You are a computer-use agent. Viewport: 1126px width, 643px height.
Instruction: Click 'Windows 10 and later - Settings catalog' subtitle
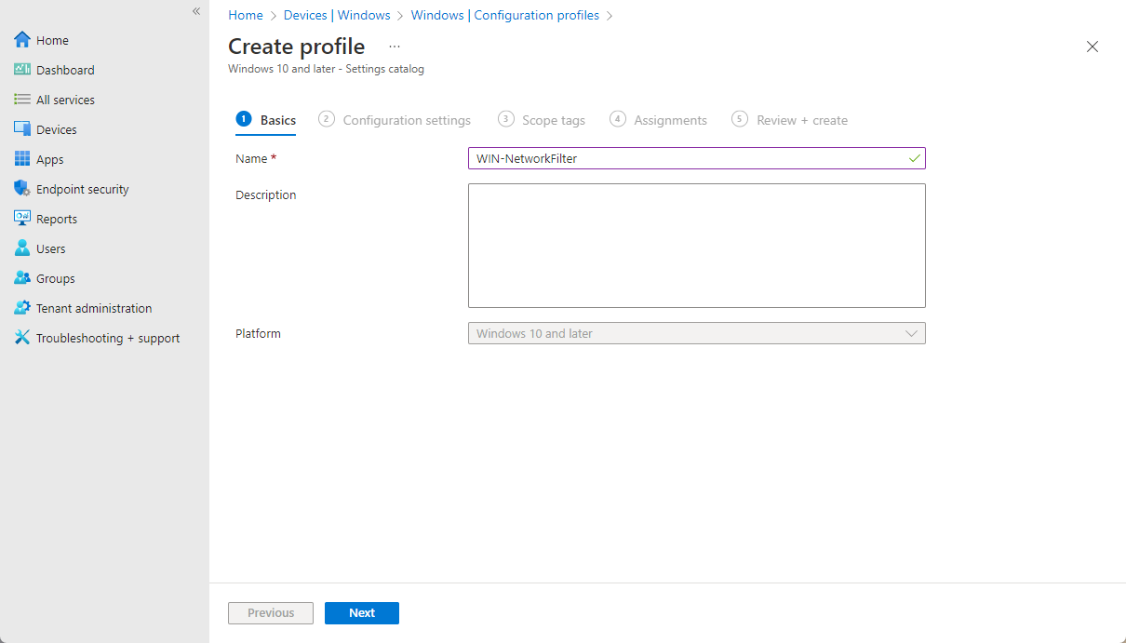pyautogui.click(x=326, y=69)
